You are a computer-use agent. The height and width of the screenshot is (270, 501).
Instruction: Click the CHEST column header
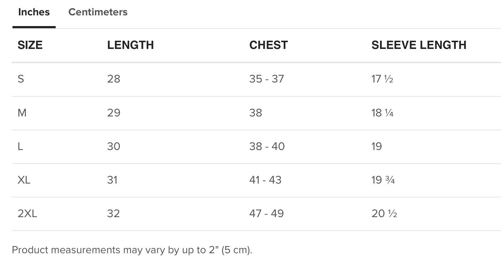click(268, 45)
